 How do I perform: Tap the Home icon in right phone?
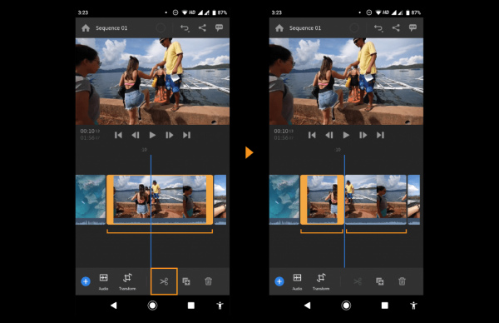coord(279,28)
